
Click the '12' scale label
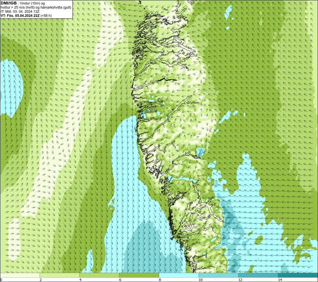point(240,280)
